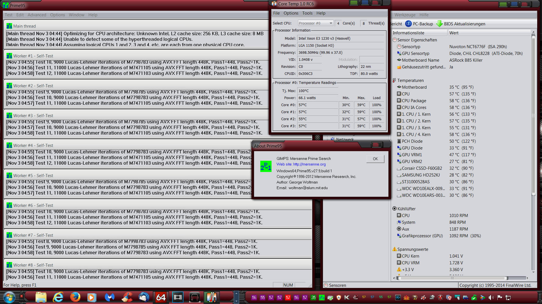The image size is (542, 304).
Task: Click the Main thread window icon
Action: click(x=9, y=26)
